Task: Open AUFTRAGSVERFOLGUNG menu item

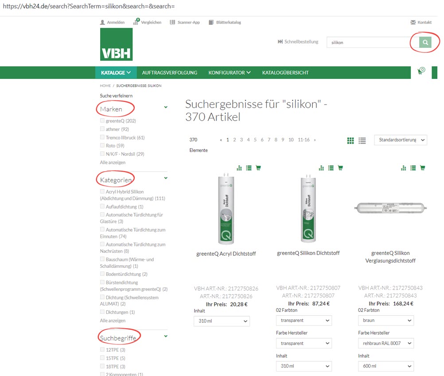Action: point(170,73)
